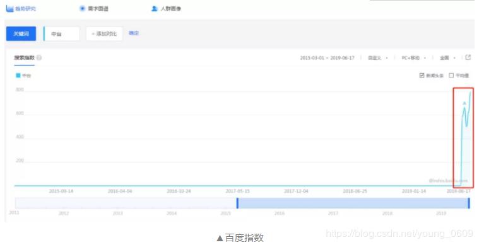Click the 中台 keyword input field
This screenshot has width=479, height=245.
click(61, 33)
